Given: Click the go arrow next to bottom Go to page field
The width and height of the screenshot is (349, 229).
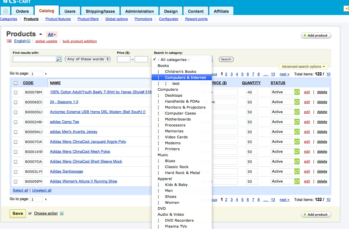Looking at the screenshot, I should (46, 200).
